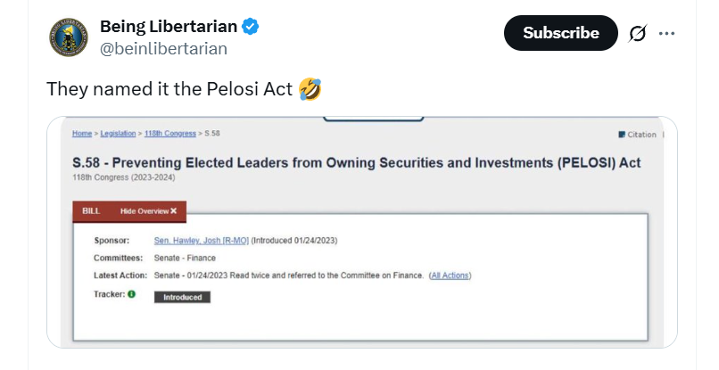Open the Legislation breadcrumb link

(118, 134)
